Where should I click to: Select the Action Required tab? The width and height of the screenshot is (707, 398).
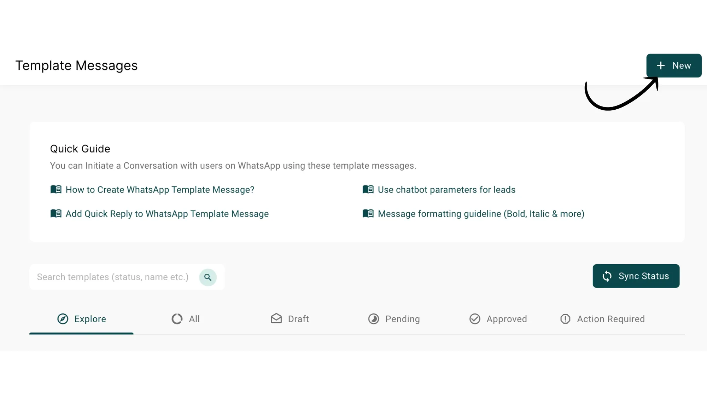point(603,319)
